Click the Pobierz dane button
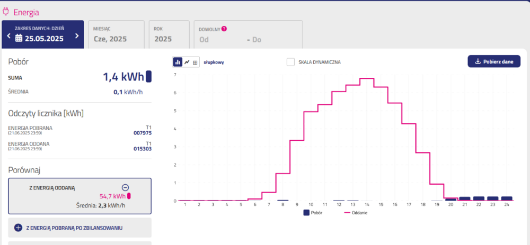Viewport: 530px width, 245px height. tap(492, 61)
